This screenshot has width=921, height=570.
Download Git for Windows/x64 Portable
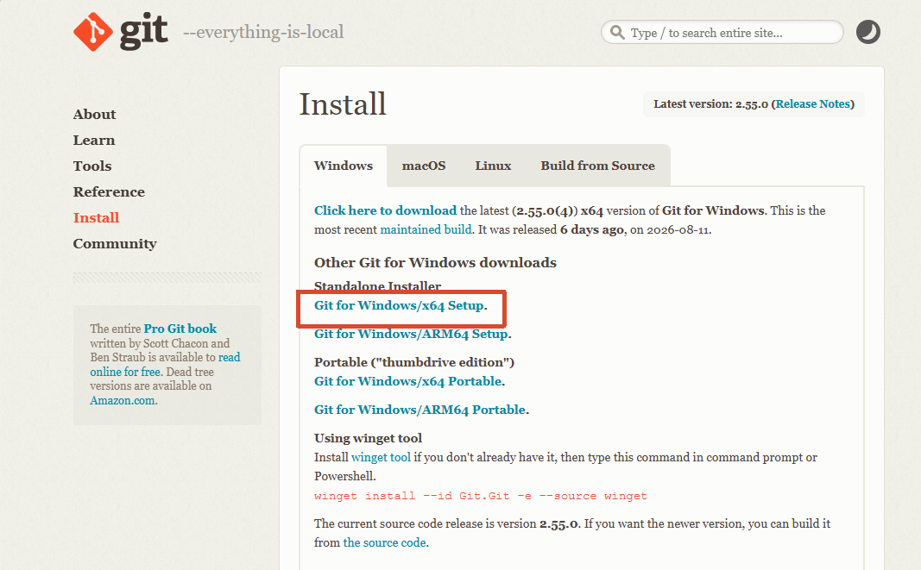pyautogui.click(x=408, y=381)
